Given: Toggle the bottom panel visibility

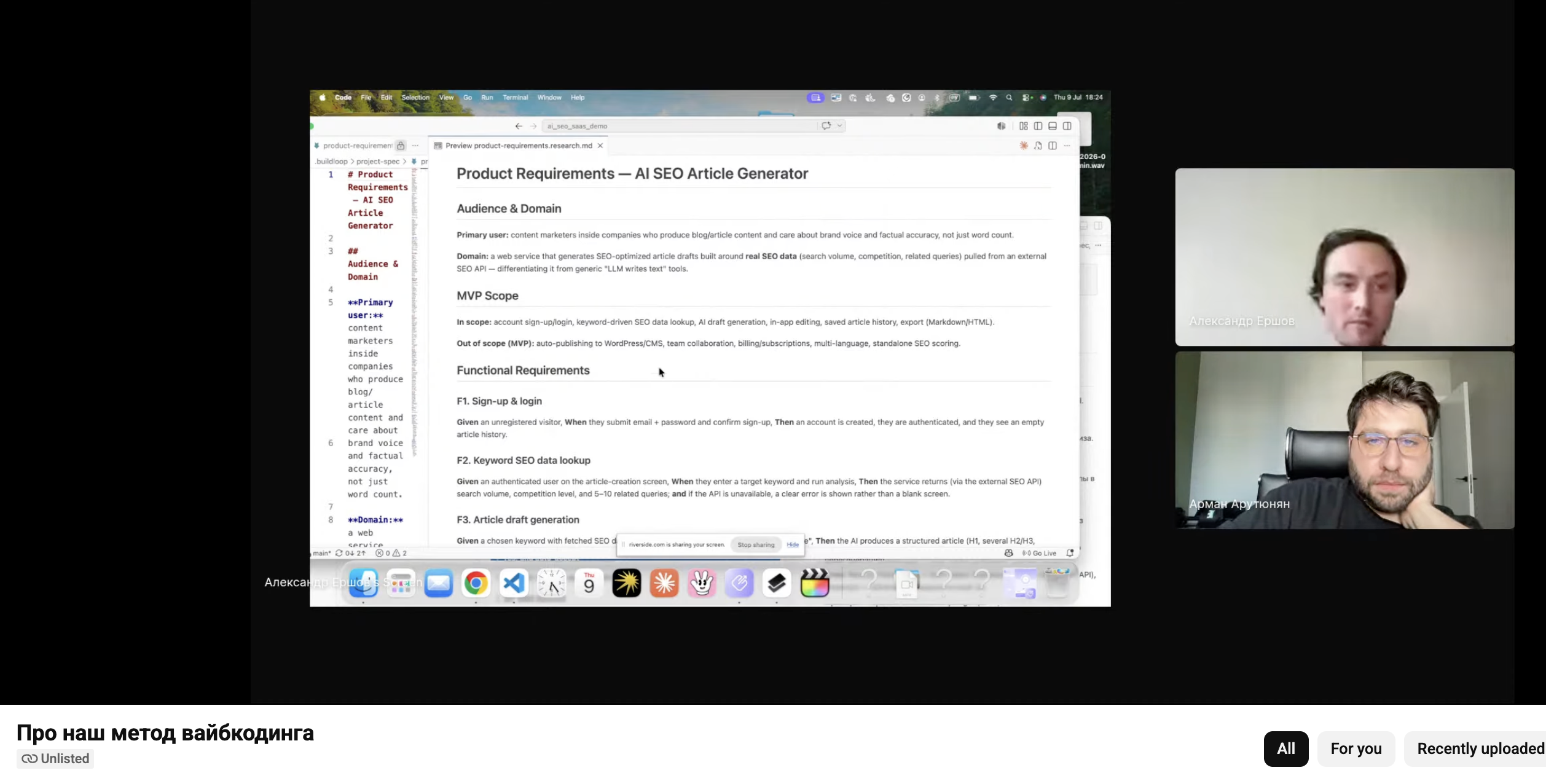Looking at the screenshot, I should 1053,126.
